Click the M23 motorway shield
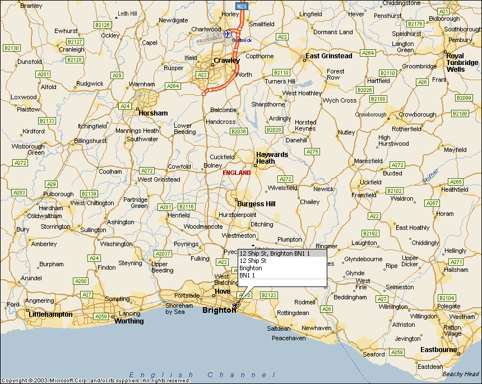The image size is (482, 384). pos(242,6)
